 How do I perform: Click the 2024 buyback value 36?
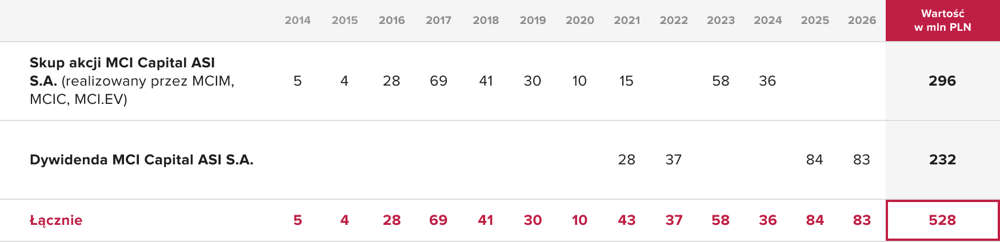[767, 81]
